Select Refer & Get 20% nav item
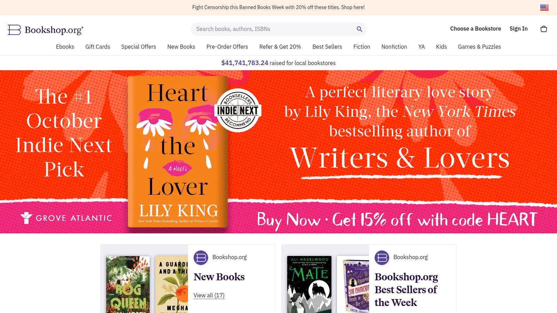This screenshot has width=557, height=313. pos(280,47)
